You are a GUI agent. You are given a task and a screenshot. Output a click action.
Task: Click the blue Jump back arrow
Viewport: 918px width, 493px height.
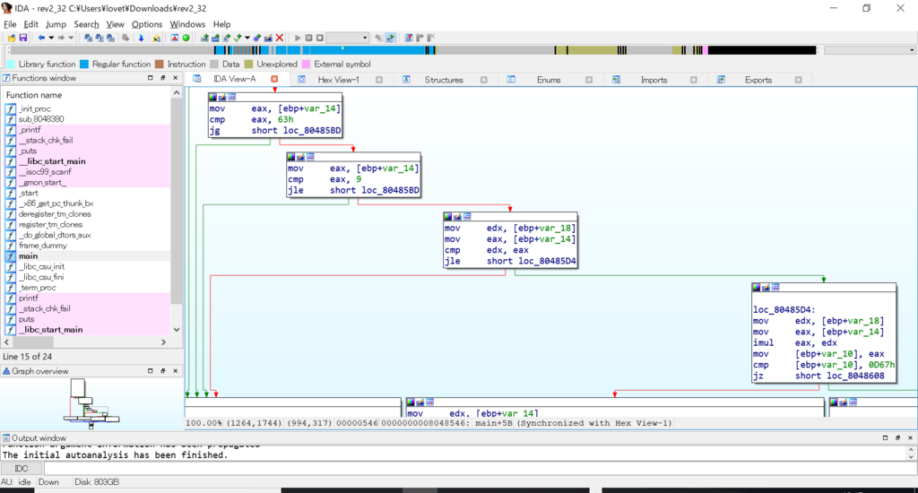41,38
